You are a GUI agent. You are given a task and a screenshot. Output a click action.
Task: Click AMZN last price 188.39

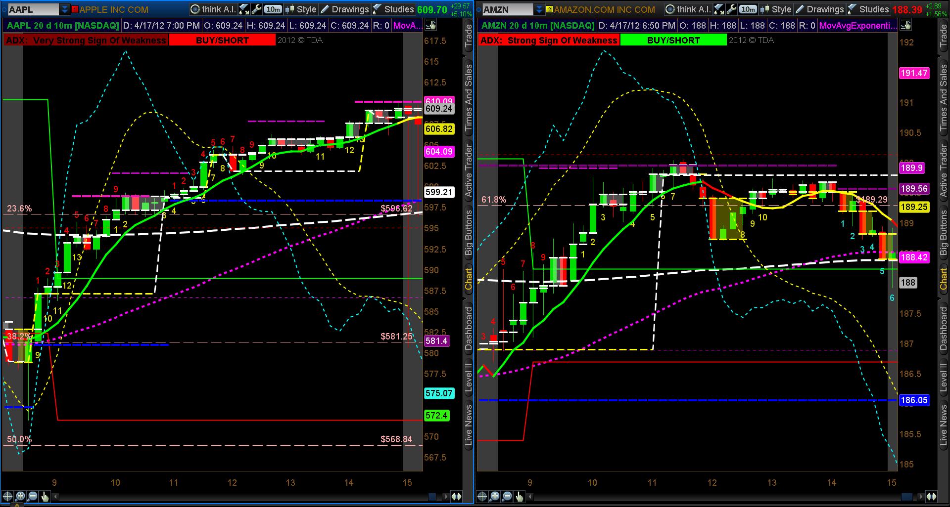tap(907, 9)
